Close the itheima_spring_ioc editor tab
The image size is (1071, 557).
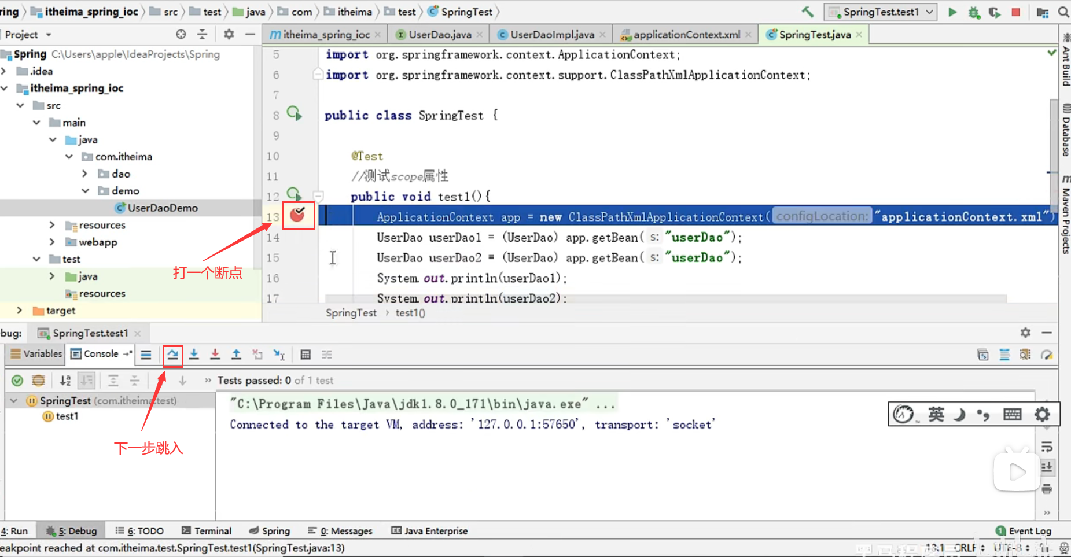click(378, 35)
